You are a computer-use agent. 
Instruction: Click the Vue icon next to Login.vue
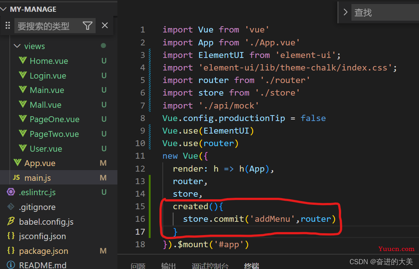pos(23,75)
